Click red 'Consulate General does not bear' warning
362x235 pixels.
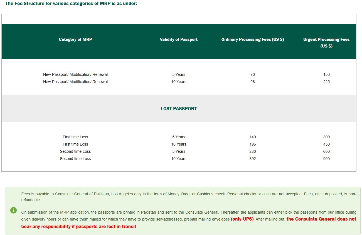tap(321, 219)
